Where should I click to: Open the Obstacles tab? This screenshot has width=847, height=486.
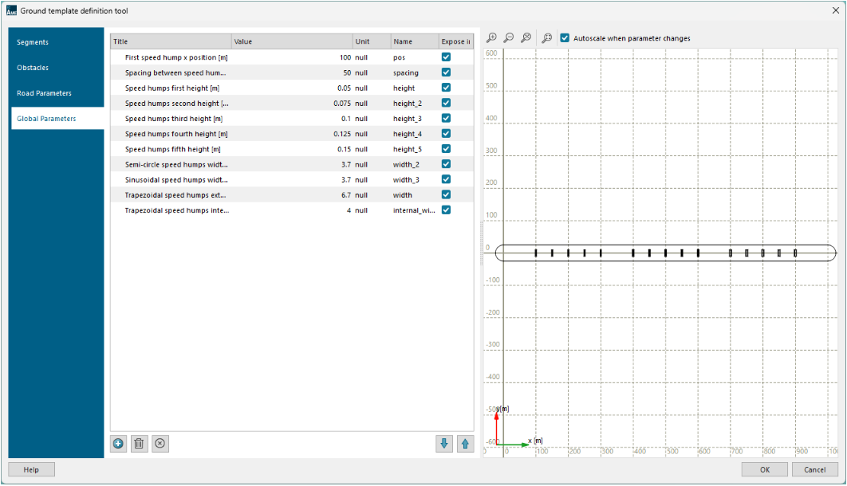click(33, 68)
